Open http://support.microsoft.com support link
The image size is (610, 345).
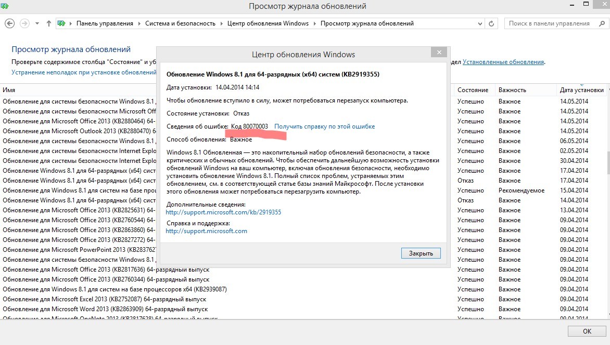(x=206, y=231)
